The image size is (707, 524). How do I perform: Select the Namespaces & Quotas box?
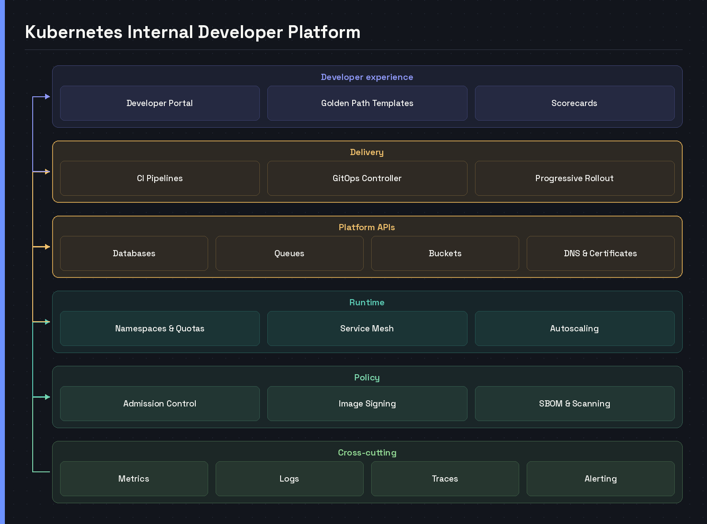pyautogui.click(x=160, y=328)
